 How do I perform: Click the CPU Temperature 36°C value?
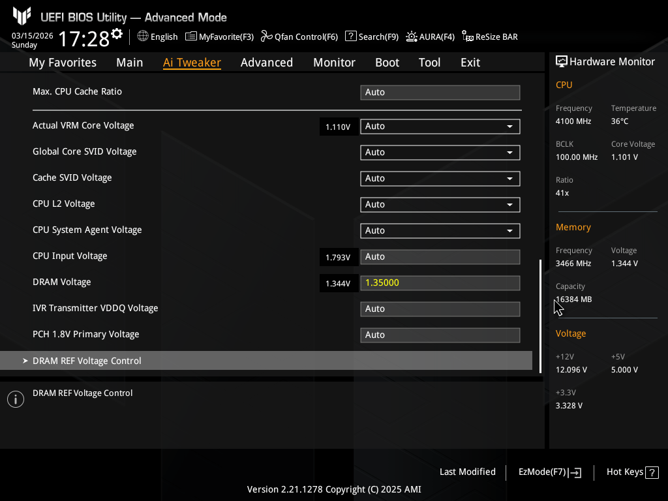[x=620, y=121]
